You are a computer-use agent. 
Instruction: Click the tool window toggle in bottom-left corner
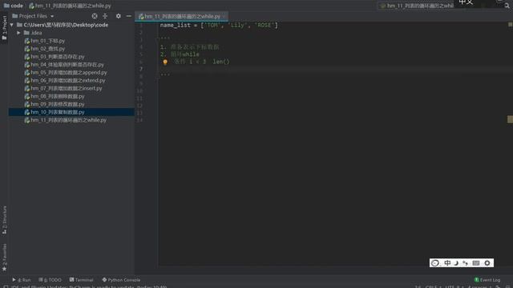tap(6, 286)
